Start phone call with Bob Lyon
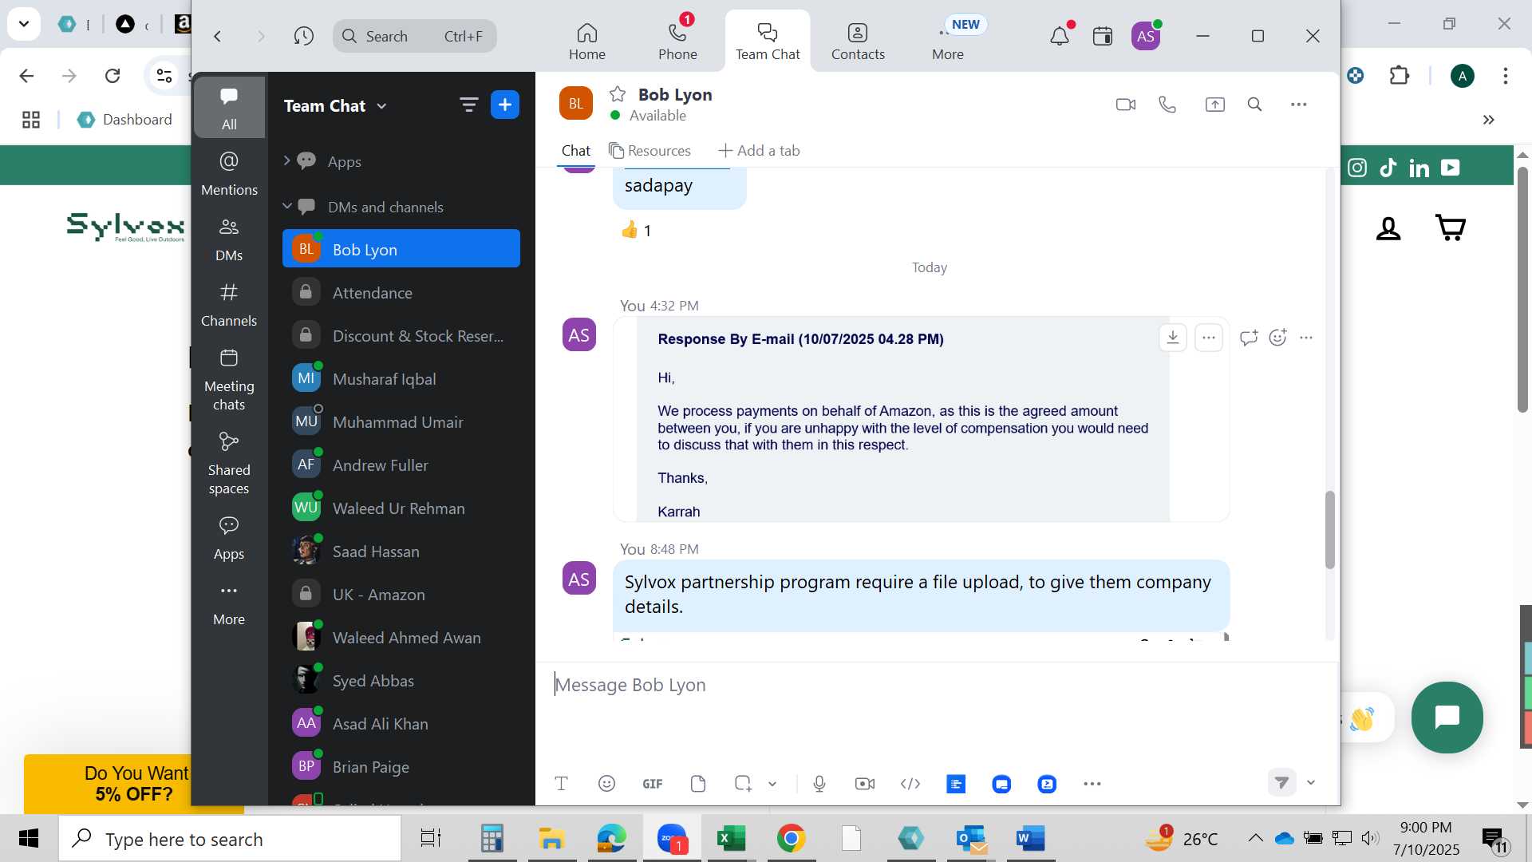The width and height of the screenshot is (1532, 862). 1167,105
